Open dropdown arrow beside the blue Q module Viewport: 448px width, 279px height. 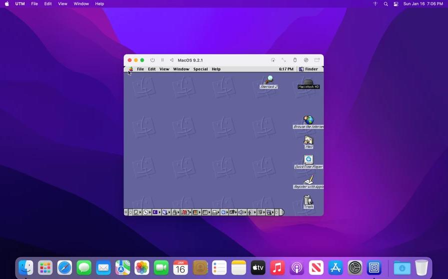click(x=227, y=212)
